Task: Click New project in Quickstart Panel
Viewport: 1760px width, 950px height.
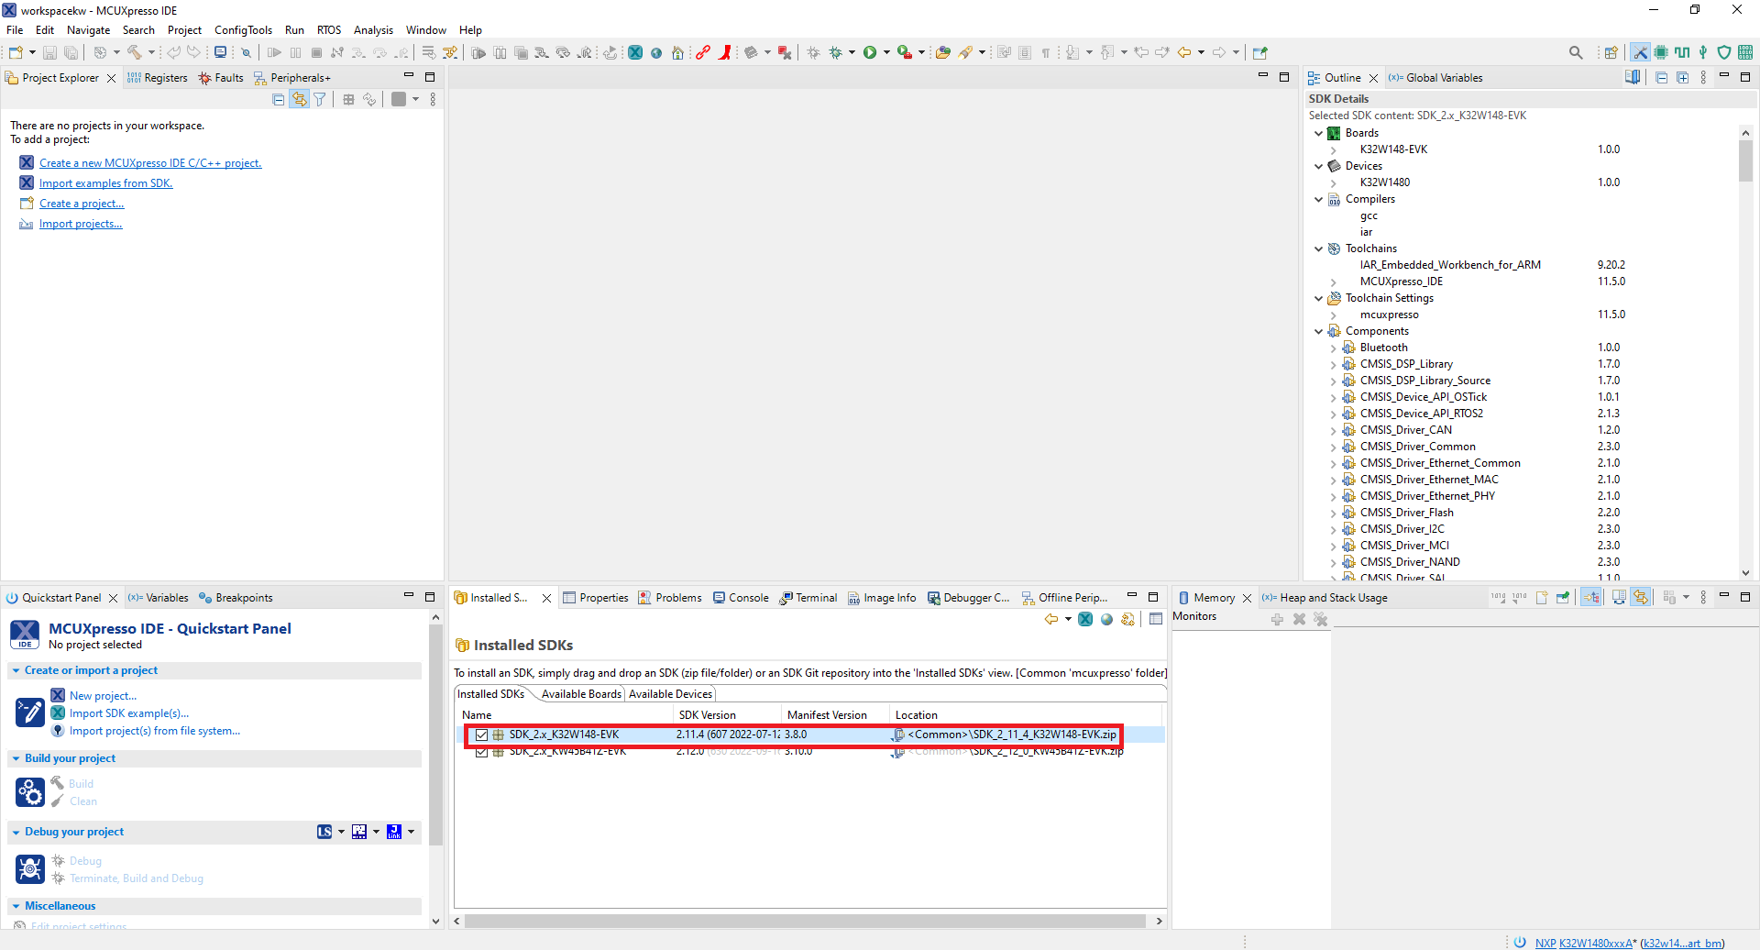Action: (103, 696)
